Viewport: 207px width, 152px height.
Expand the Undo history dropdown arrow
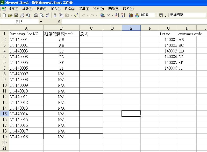[x=88, y=16]
